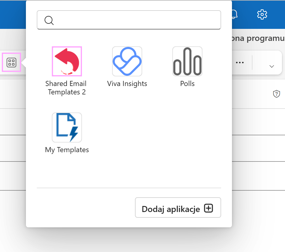Click the plus symbol inside Dodaj aplikacje

208,207
